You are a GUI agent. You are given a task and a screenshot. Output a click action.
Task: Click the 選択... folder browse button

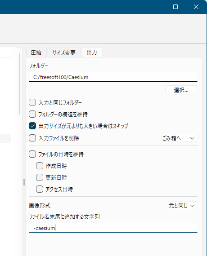click(181, 90)
